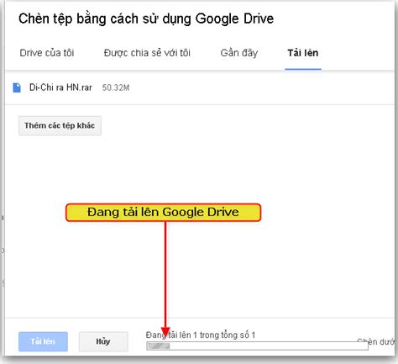Click the uploaded file row in the list
The height and width of the screenshot is (364, 398).
(x=200, y=87)
